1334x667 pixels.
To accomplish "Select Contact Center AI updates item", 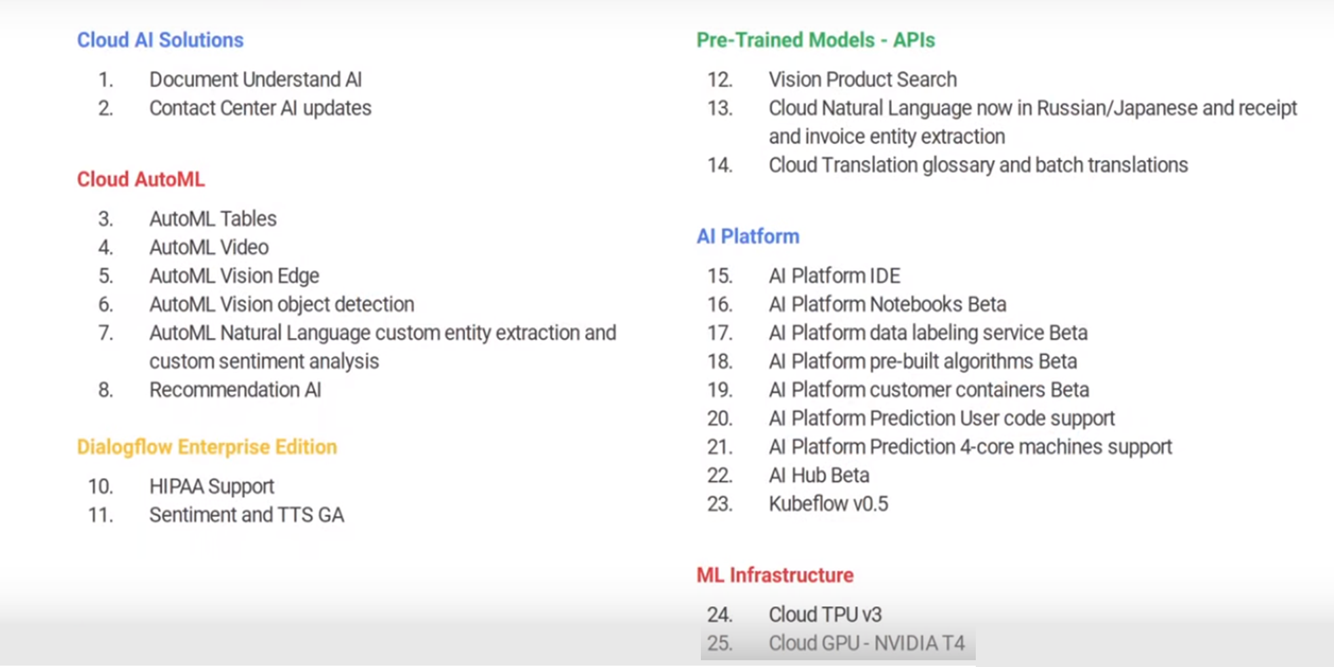I will [260, 108].
